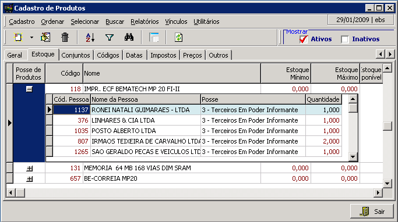Expand the BE-CORREIA MP20 row
Screen dimensions: 398x222
coord(30,179)
